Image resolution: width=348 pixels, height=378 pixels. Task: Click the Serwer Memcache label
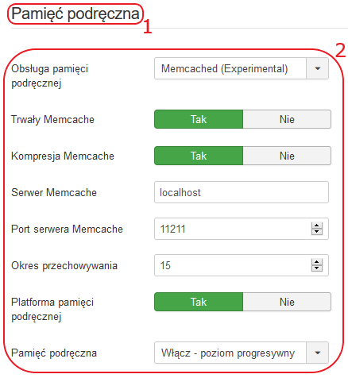[54, 192]
